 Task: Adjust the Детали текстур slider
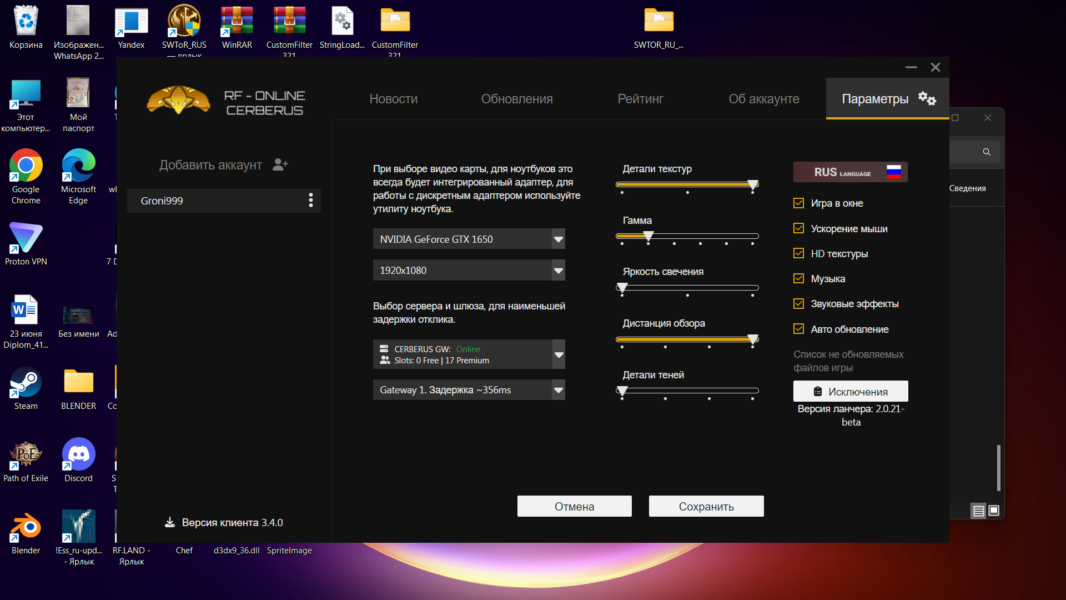click(687, 184)
